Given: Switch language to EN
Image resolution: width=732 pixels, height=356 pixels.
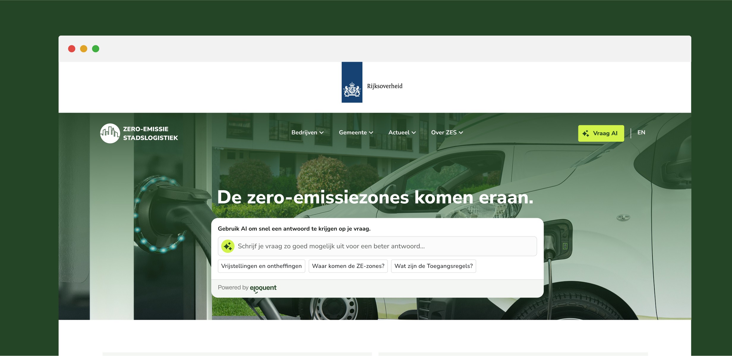Looking at the screenshot, I should (641, 132).
